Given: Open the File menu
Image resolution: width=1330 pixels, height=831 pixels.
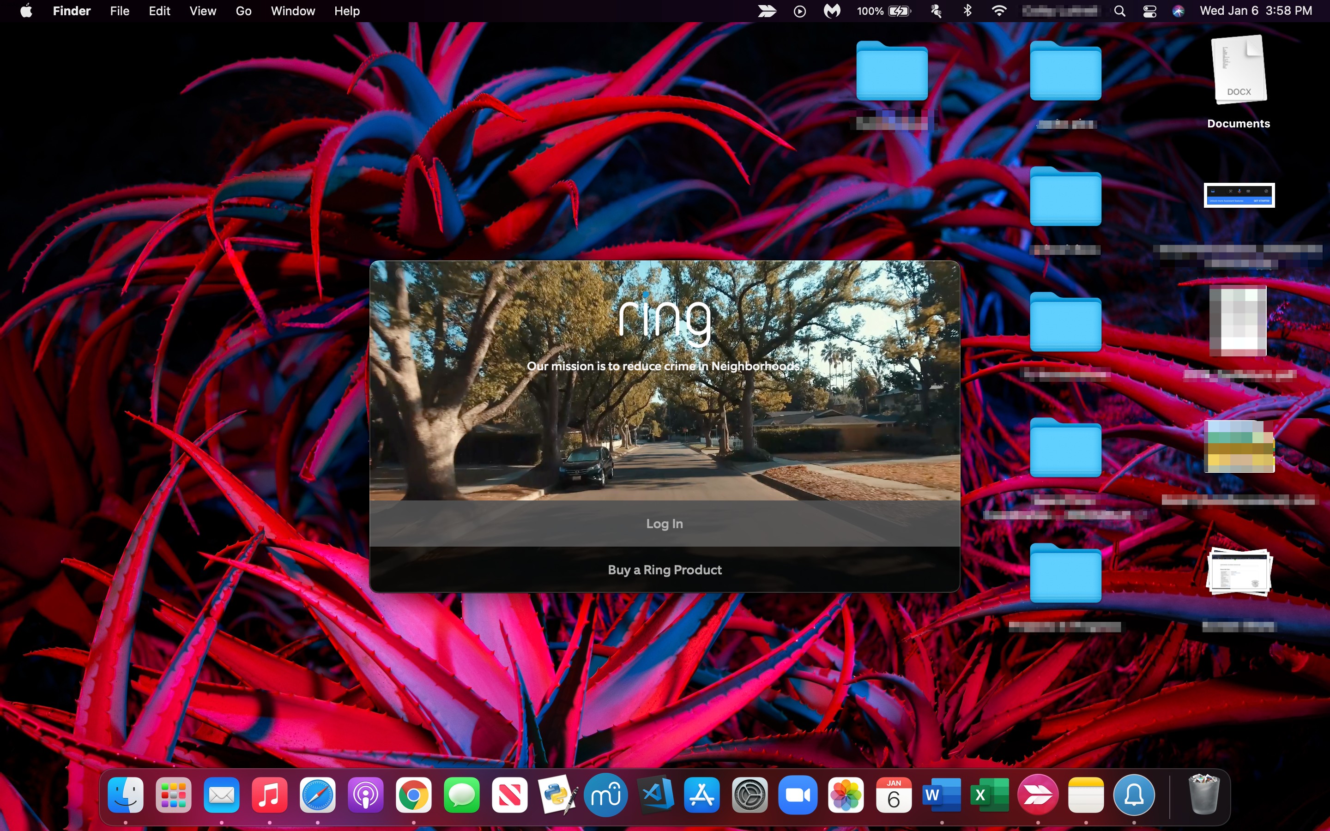Looking at the screenshot, I should (x=119, y=11).
